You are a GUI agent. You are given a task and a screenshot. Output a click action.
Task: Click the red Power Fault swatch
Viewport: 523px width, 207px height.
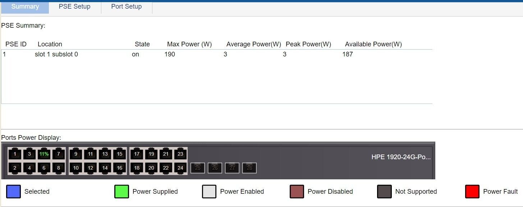471,192
